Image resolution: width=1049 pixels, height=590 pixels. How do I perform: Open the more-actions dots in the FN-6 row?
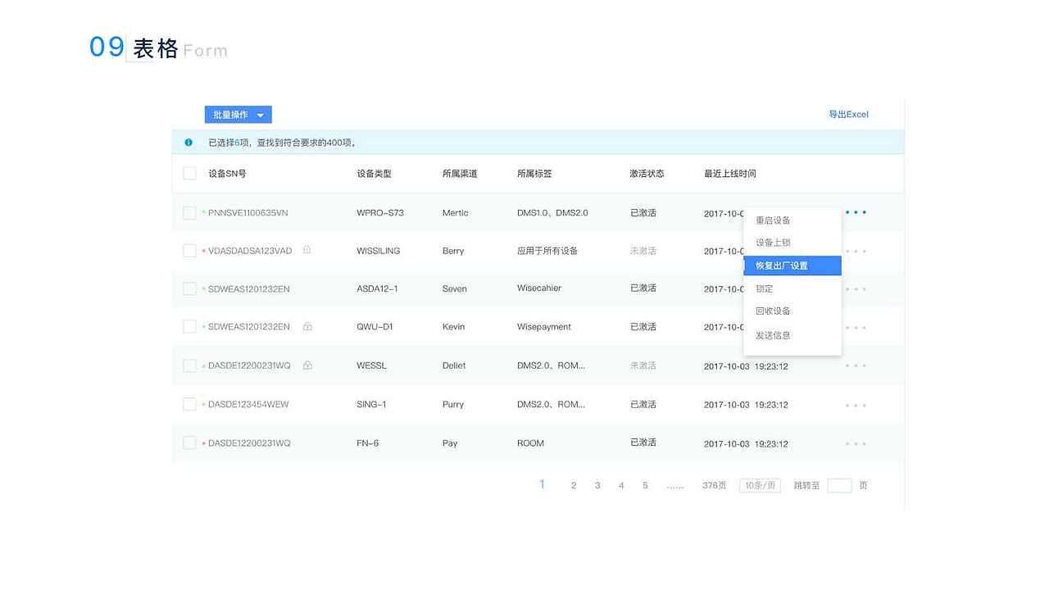point(856,443)
